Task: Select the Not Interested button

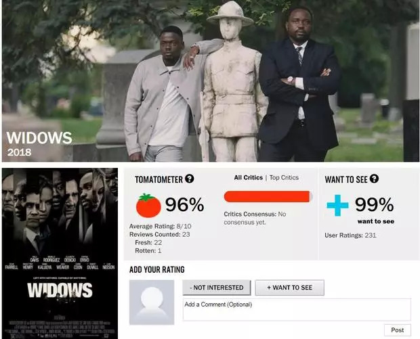Action: click(x=217, y=288)
